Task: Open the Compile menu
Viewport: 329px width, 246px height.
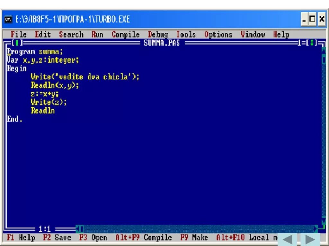Action: pos(126,35)
